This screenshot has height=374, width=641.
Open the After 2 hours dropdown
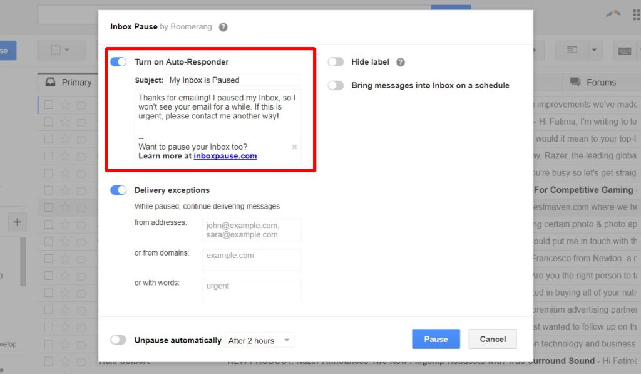pyautogui.click(x=259, y=340)
